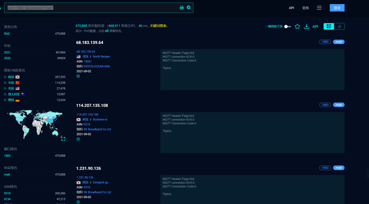Click the download results icon
Screen dimensions: 369x204
(306, 26)
